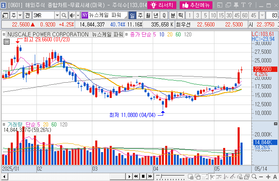Select the 주 weekly period tab
Image resolution: width=279 pixels, height=181 pixels.
[140, 16]
